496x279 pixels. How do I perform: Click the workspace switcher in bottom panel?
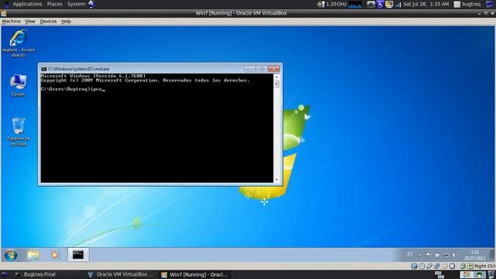click(473, 274)
